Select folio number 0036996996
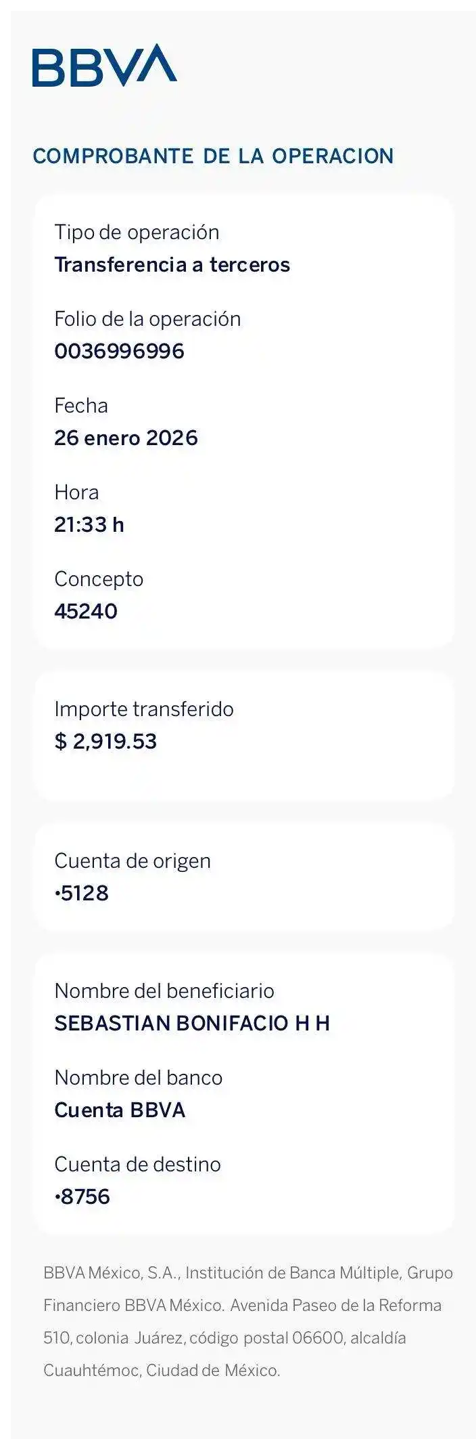The width and height of the screenshot is (476, 1439). [x=119, y=351]
